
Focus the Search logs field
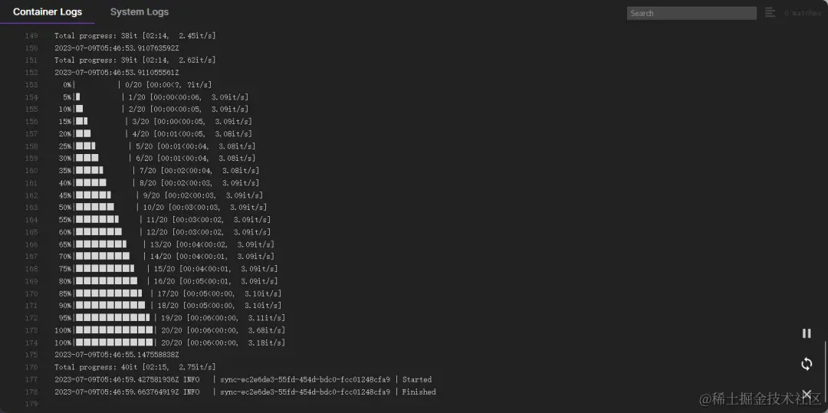692,13
